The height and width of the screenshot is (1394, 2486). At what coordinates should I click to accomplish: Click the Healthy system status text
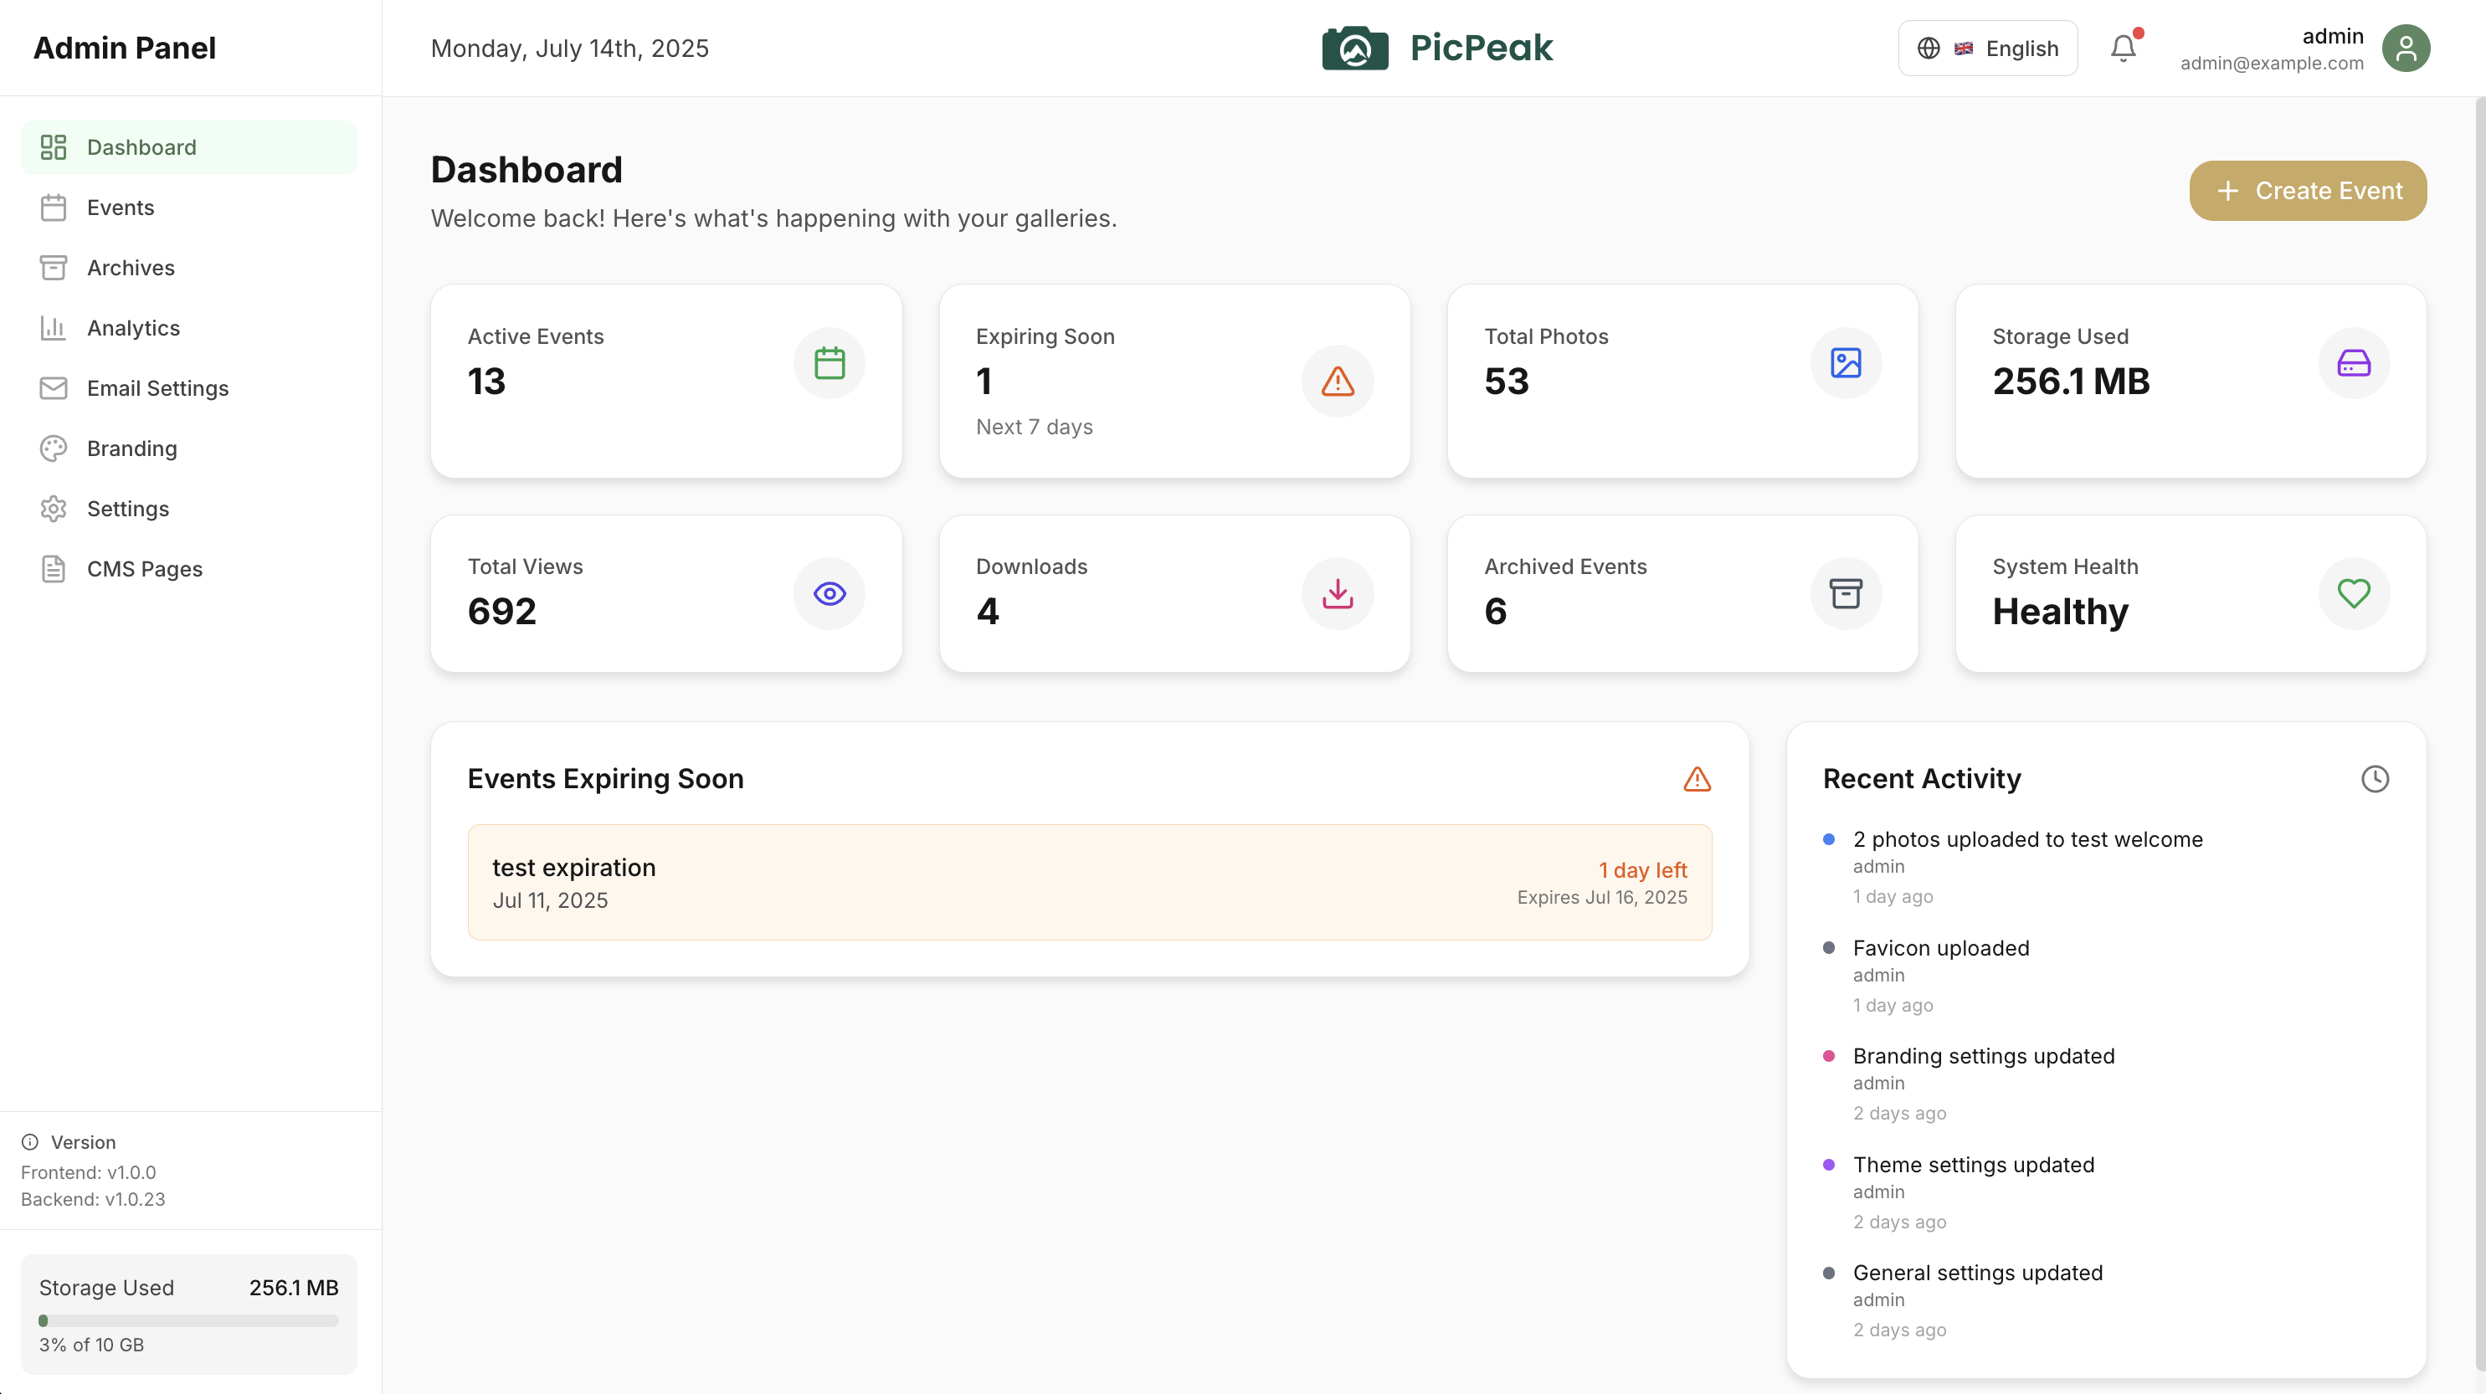pos(2061,612)
